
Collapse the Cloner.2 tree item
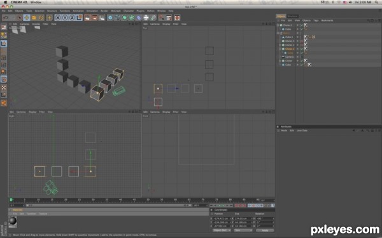click(280, 49)
